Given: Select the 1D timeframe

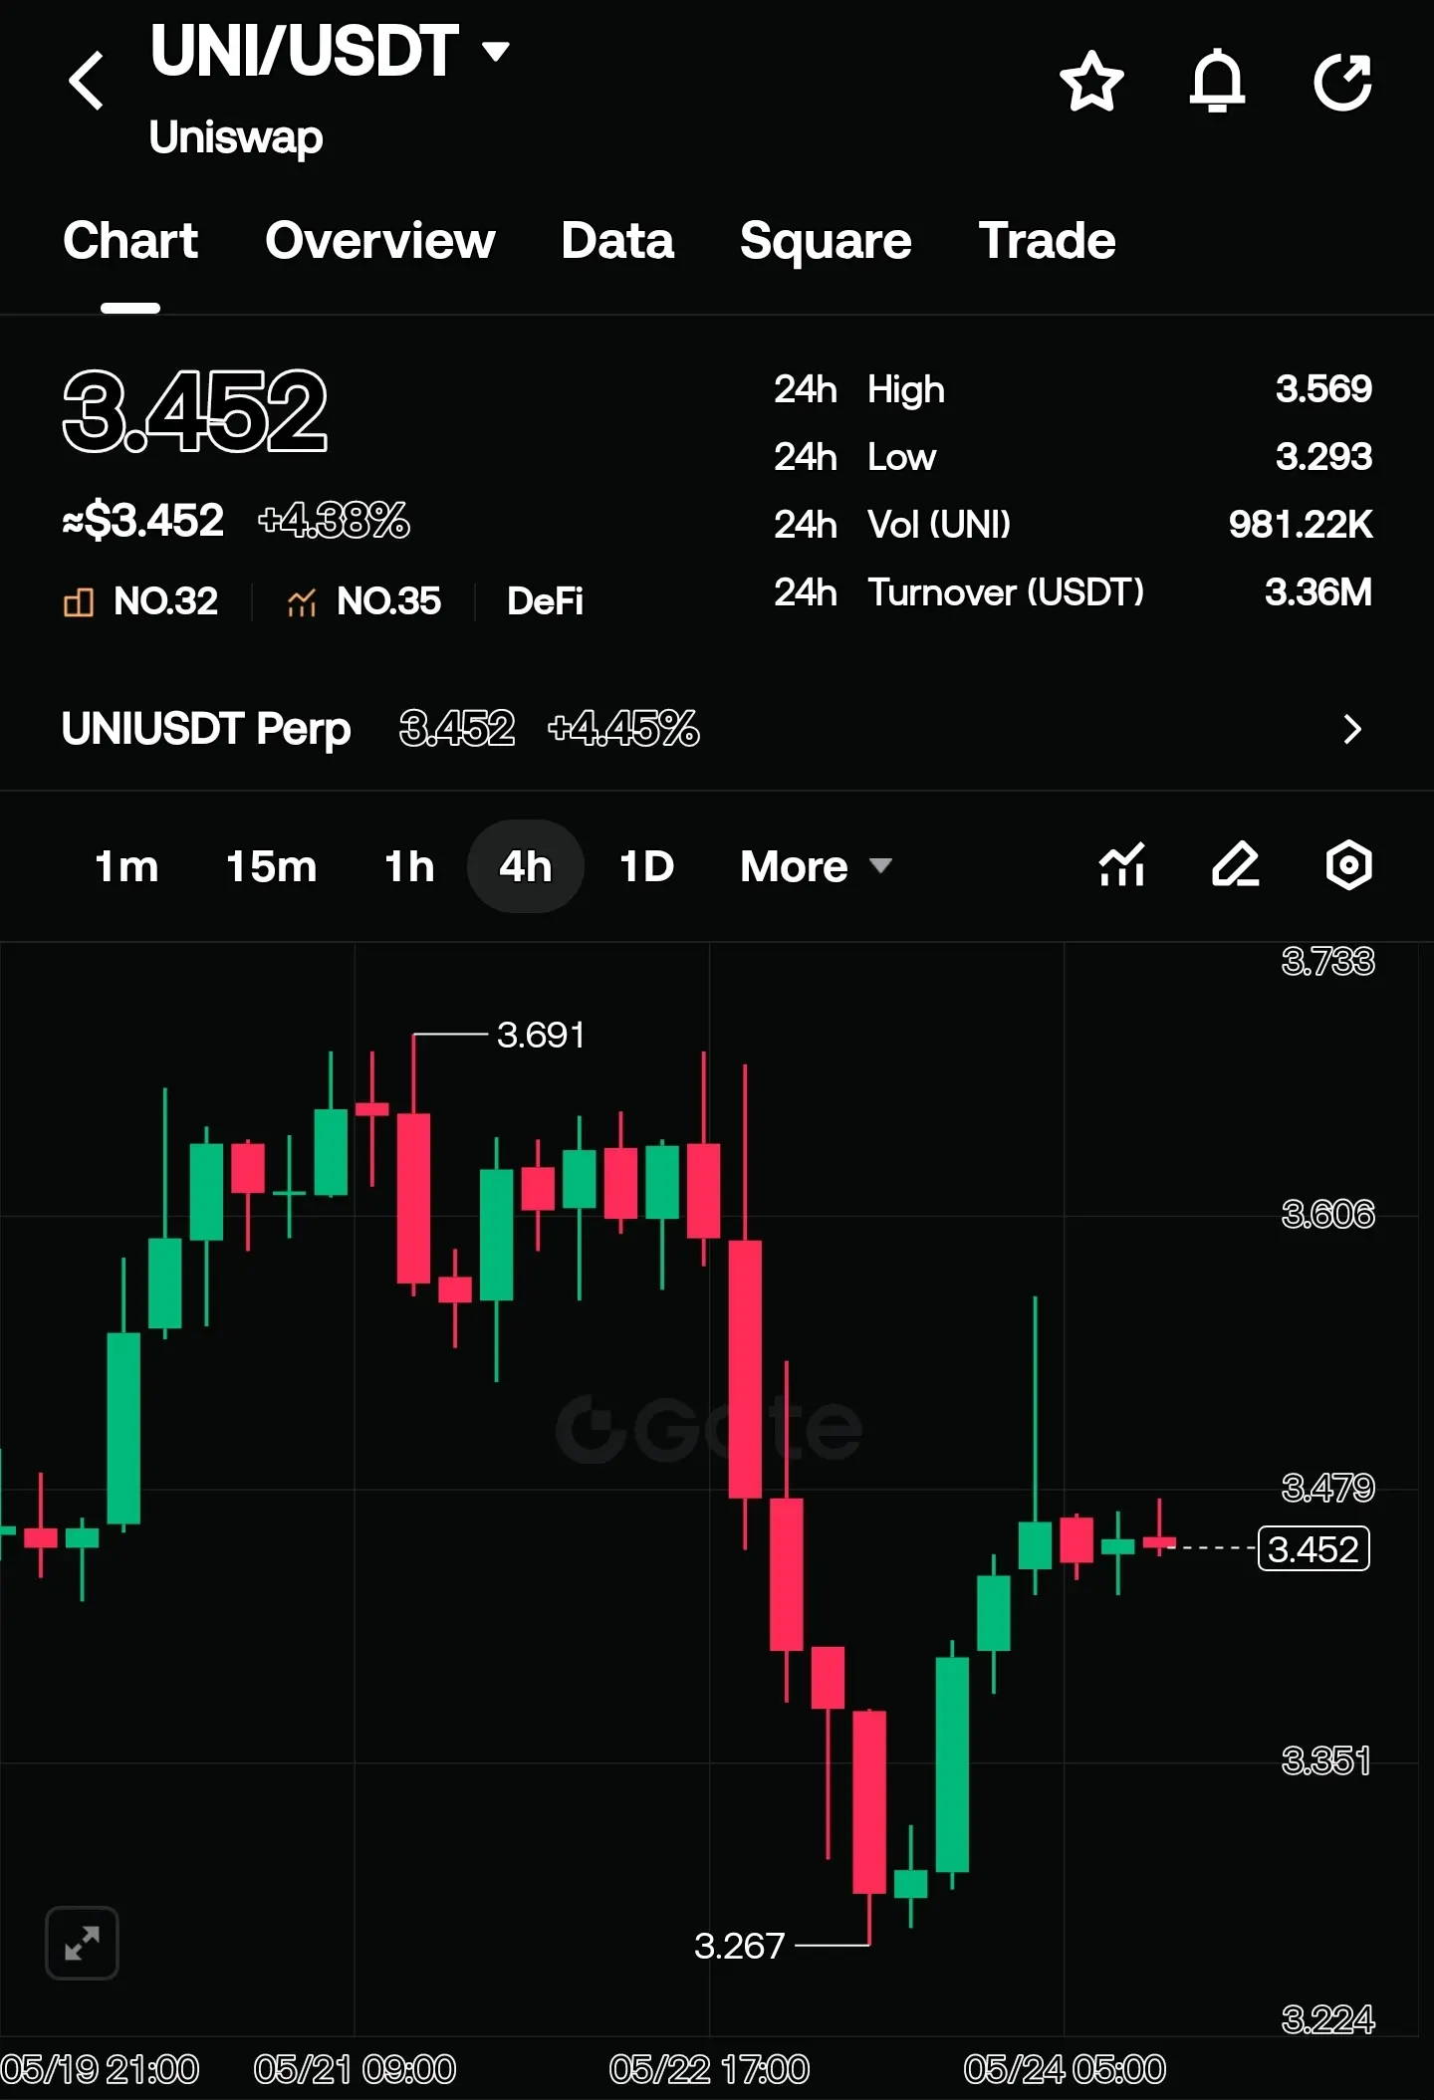Looking at the screenshot, I should pos(647,866).
